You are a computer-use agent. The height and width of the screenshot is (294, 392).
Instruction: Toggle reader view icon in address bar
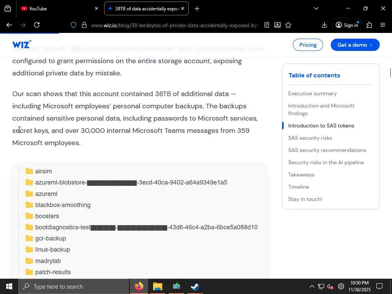pos(267,25)
